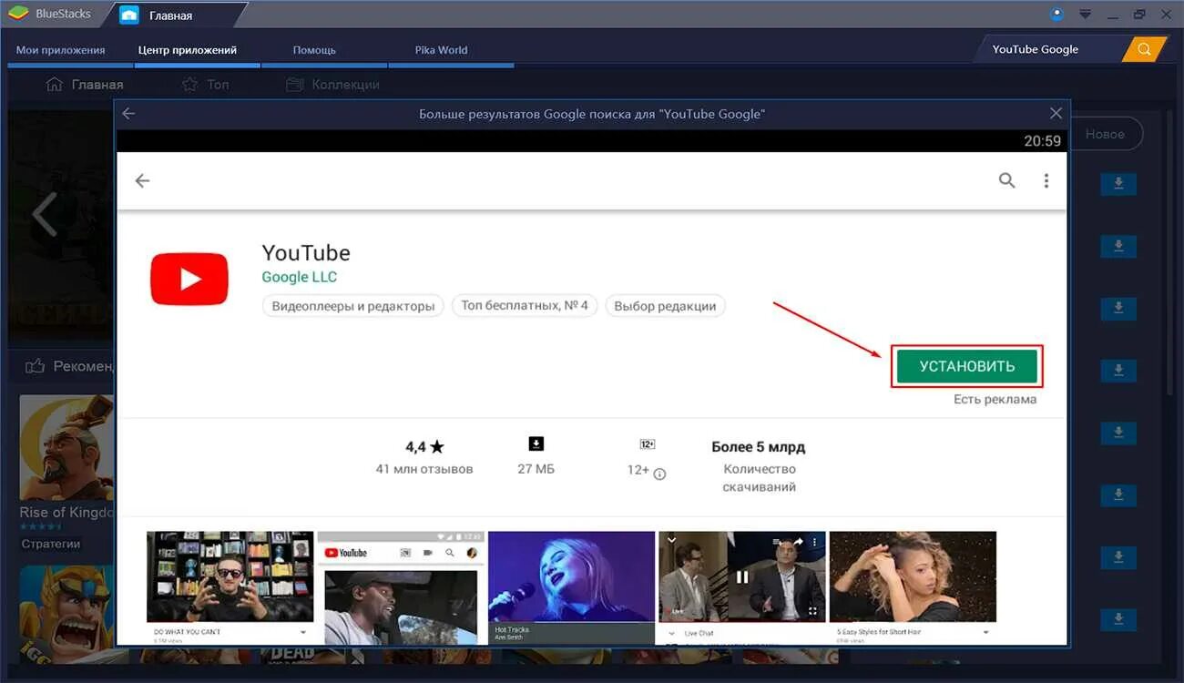The height and width of the screenshot is (683, 1184).
Task: Open the Google LLC developer link
Action: tap(299, 277)
